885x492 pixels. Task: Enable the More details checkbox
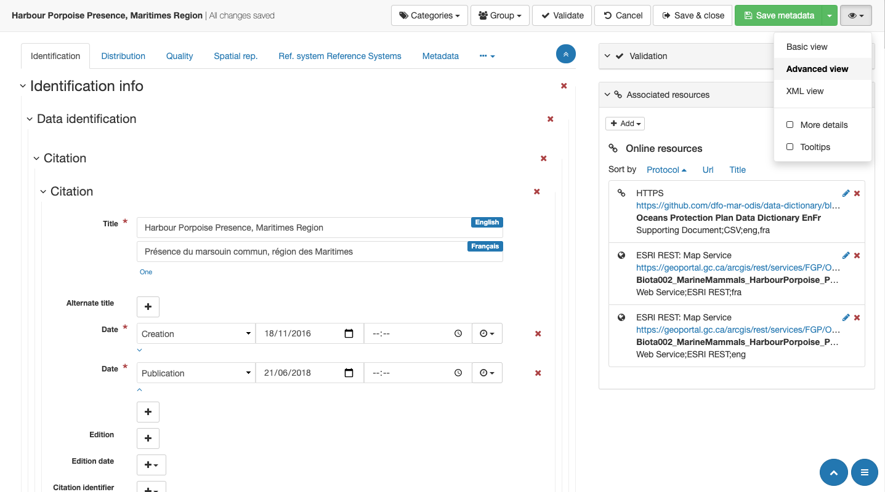point(790,125)
